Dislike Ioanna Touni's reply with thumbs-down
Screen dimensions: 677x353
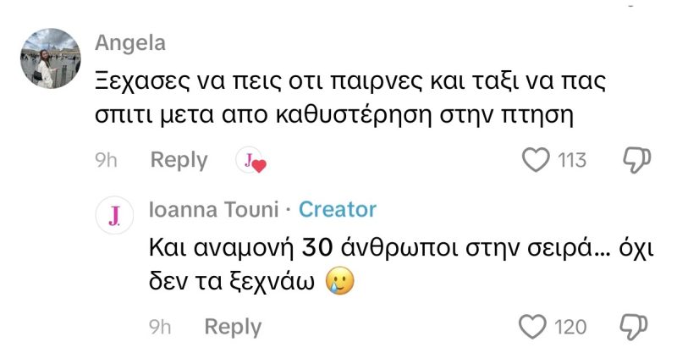(x=636, y=327)
